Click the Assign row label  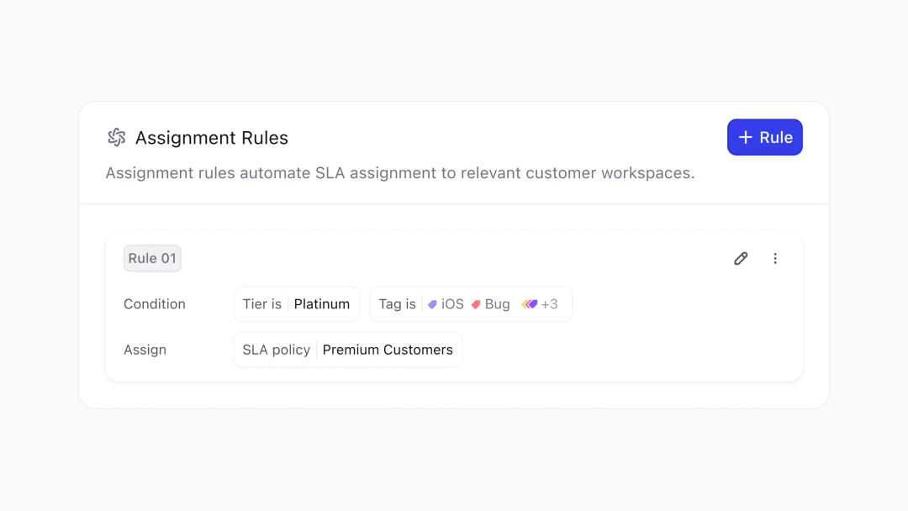[145, 350]
